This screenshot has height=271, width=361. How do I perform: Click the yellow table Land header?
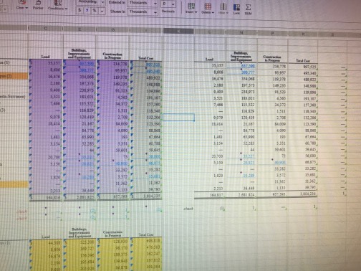click(46, 237)
